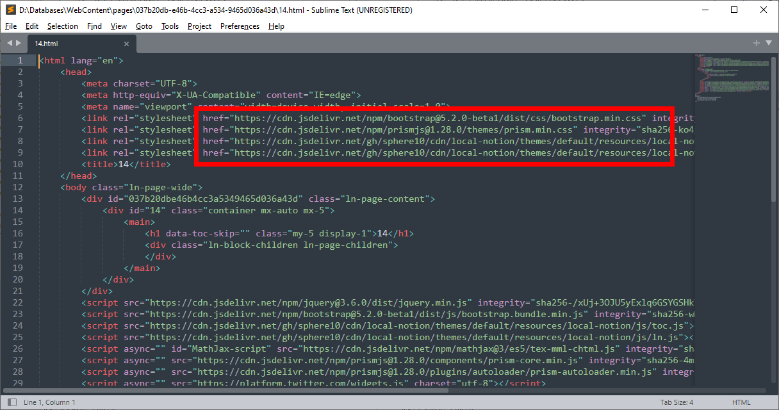This screenshot has width=779, height=410.
Task: Click the minimap code preview
Action: [x=732, y=77]
